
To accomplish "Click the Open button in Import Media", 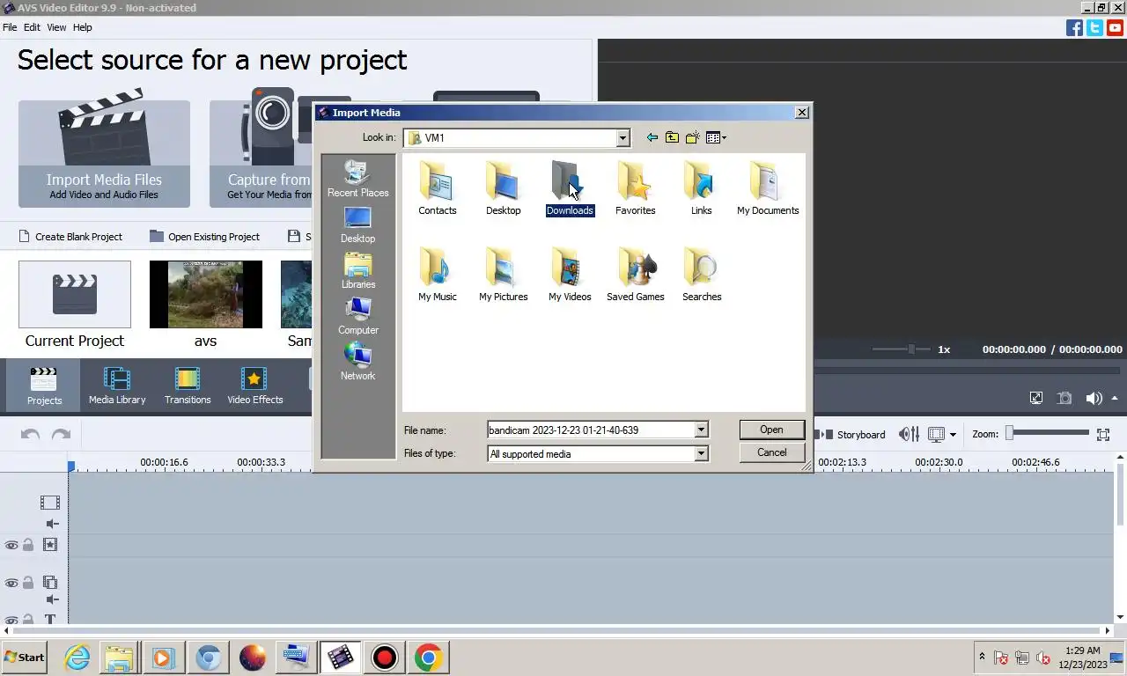I will tap(771, 430).
